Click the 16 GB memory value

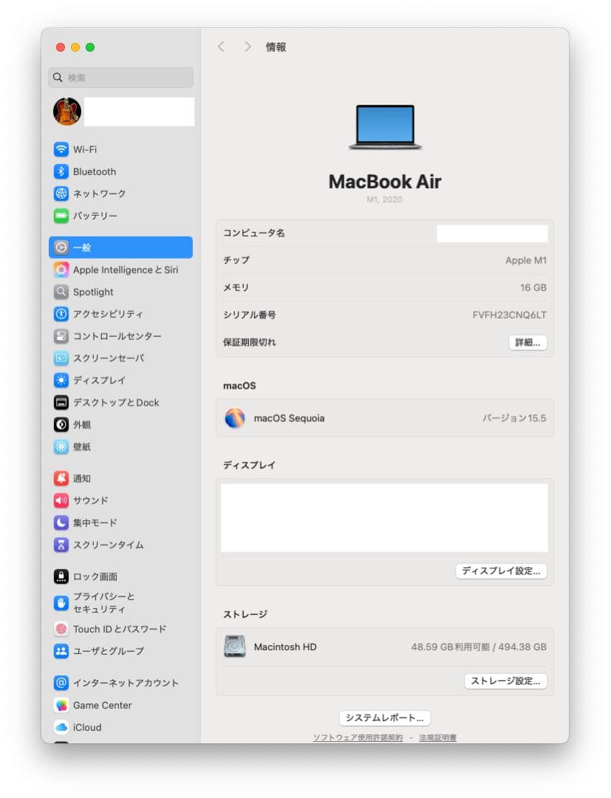(x=533, y=287)
